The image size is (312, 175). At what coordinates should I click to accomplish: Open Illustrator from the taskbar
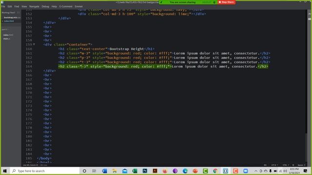point(155,171)
